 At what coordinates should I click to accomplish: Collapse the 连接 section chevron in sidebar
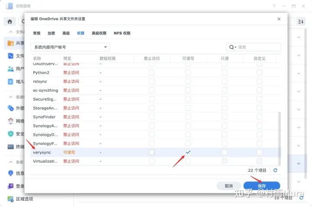tap(11, 97)
